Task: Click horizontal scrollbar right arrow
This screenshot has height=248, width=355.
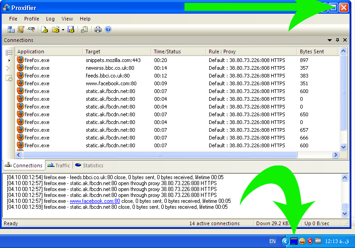Action: pyautogui.click(x=335, y=155)
